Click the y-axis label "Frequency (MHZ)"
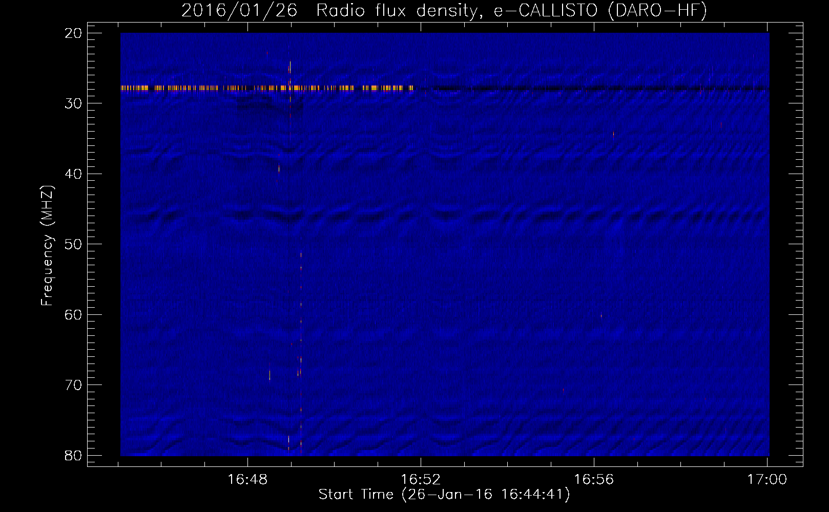 coord(47,246)
